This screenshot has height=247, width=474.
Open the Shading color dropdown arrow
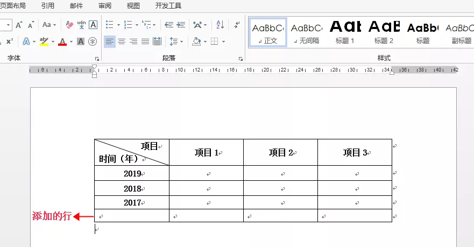point(205,42)
